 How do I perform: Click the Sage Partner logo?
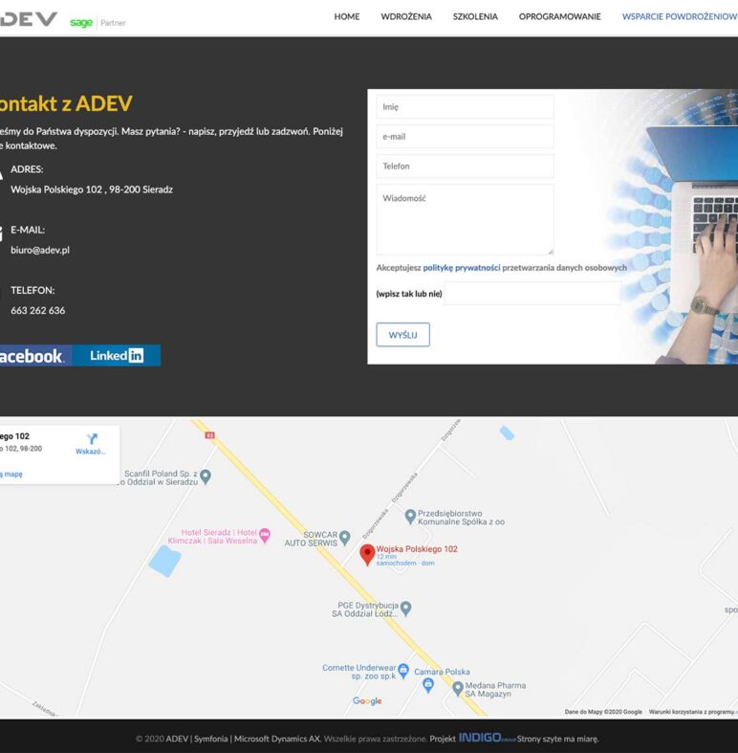98,23
